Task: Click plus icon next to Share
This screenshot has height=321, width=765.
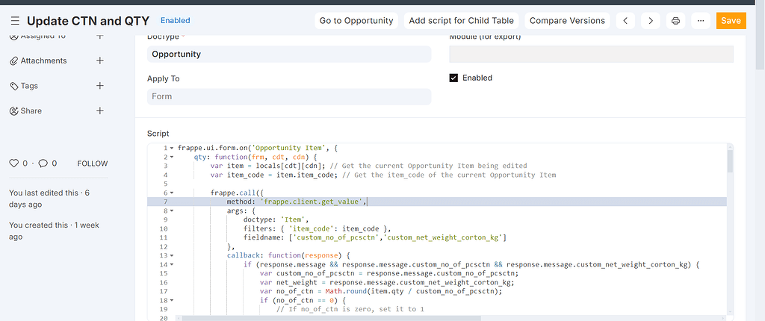Action: pos(100,110)
